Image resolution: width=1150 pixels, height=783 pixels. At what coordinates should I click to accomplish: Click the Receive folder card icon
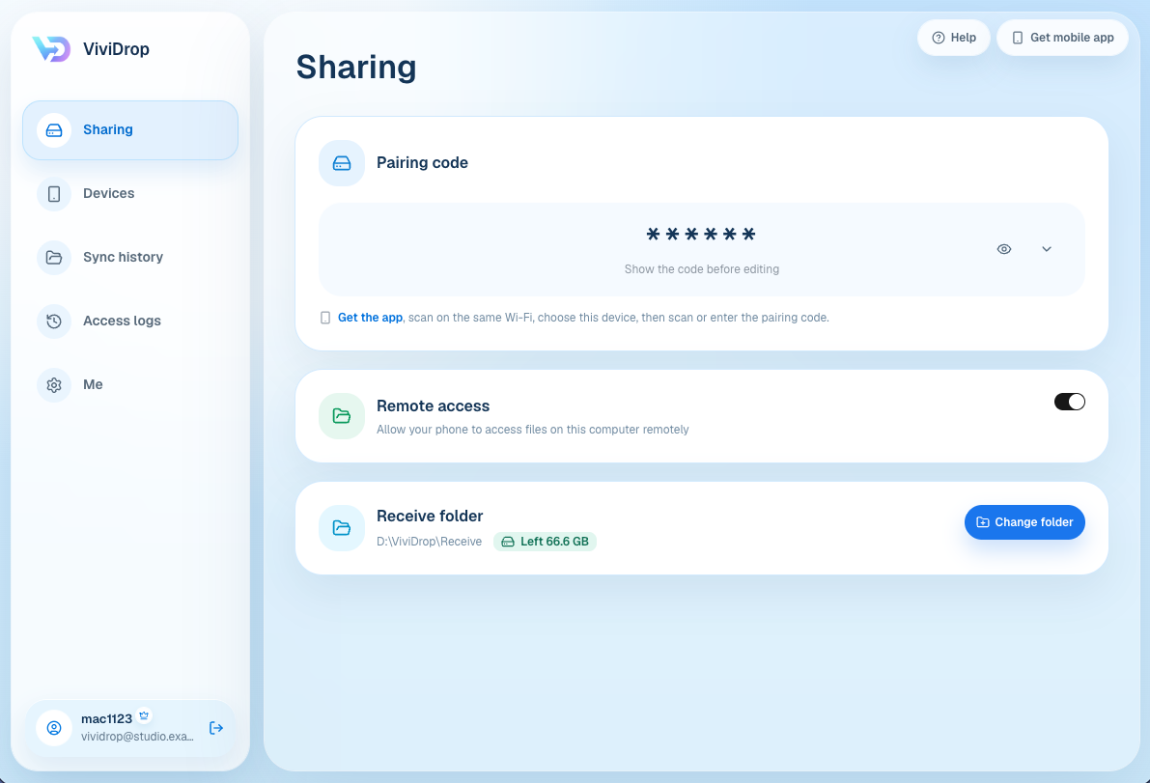click(342, 528)
